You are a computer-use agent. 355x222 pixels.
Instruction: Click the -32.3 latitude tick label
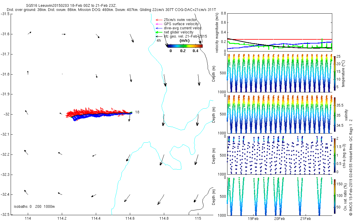click(x=5, y=175)
